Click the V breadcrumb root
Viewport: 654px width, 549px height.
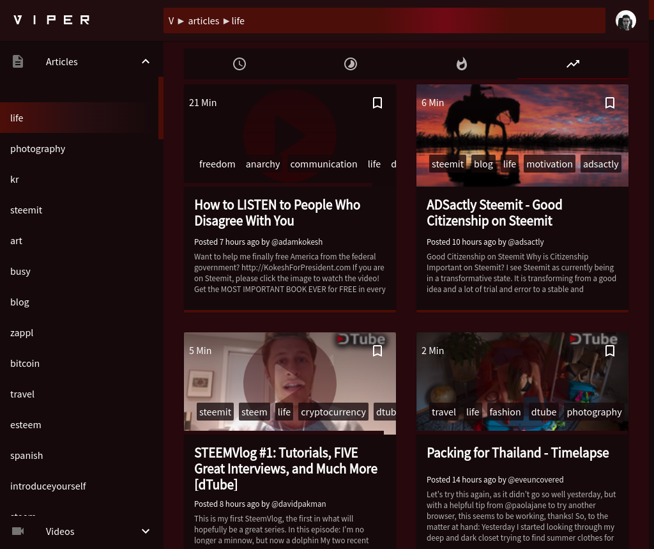(171, 21)
